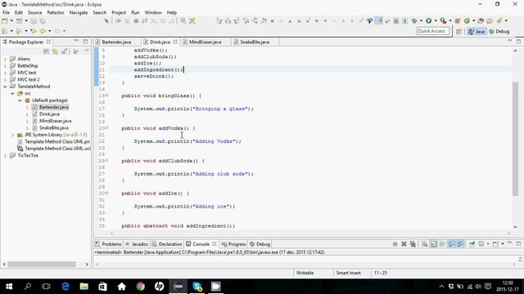Click the Open Type icon

coord(481,20)
